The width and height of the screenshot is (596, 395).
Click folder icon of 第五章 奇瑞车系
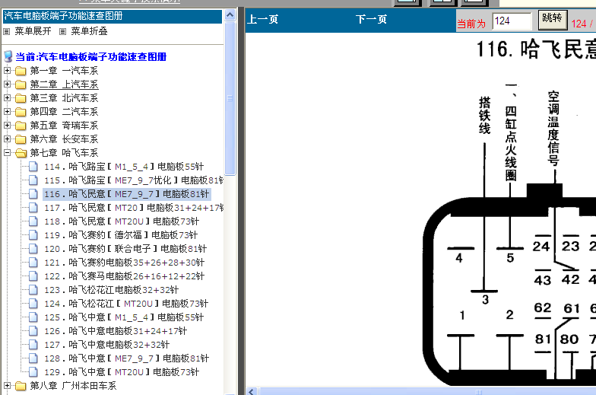21,126
